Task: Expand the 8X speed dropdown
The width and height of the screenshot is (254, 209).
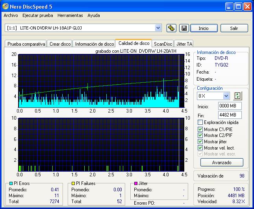Action: (226, 96)
